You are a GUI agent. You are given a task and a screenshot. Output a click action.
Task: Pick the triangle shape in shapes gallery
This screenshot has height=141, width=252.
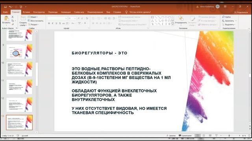[x=152, y=21]
